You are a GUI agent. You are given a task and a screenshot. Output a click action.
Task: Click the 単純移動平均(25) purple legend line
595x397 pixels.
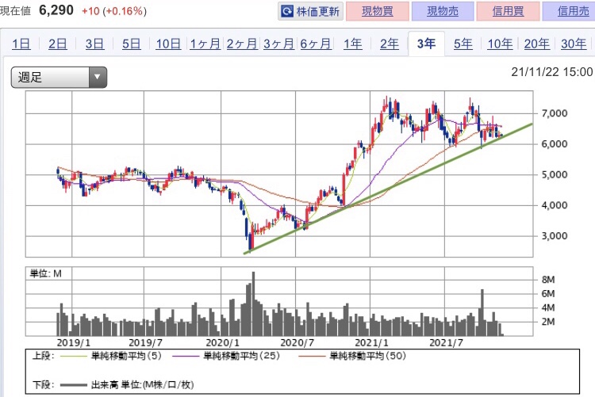point(186,356)
